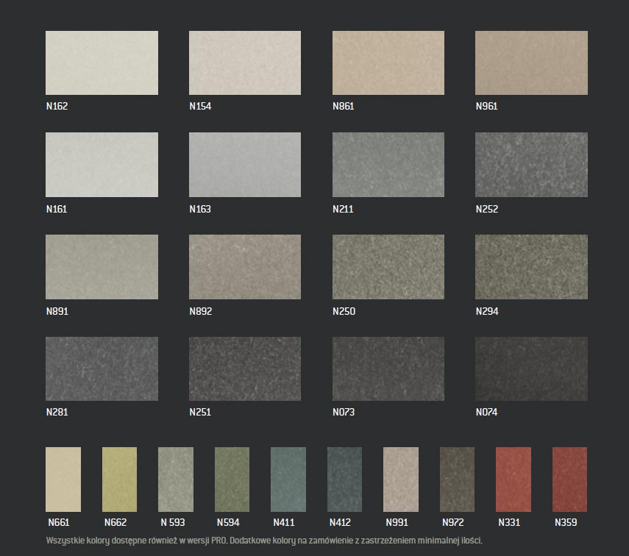Image resolution: width=629 pixels, height=556 pixels.
Task: Pick the N211 grey-green swatch
Action: coord(388,165)
